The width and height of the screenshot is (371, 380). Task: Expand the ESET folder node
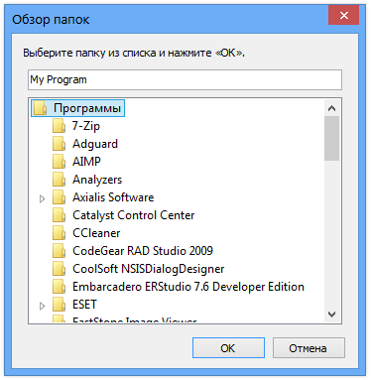tap(42, 306)
